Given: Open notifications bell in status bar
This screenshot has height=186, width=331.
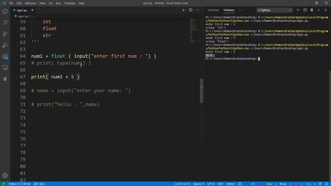Looking at the screenshot, I should pyautogui.click(x=326, y=184).
